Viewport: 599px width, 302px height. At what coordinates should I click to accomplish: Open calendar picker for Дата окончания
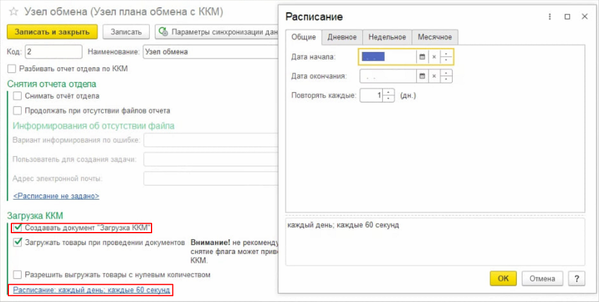(x=422, y=76)
